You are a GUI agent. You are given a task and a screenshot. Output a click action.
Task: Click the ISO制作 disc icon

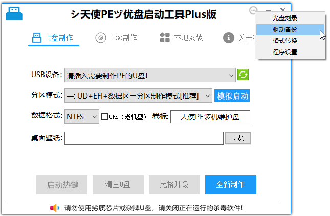101,38
